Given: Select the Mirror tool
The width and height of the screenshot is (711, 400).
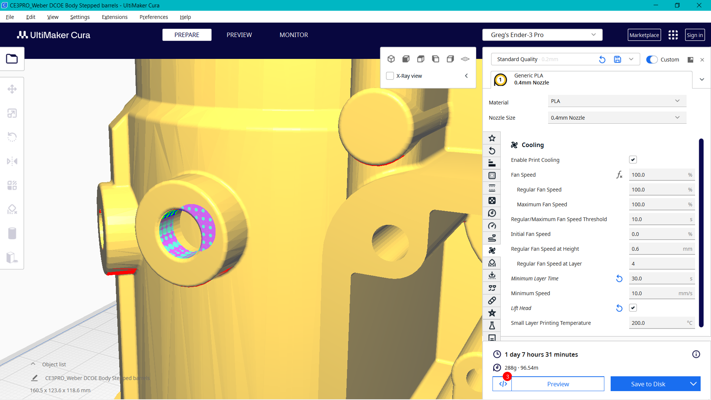Looking at the screenshot, I should point(13,161).
